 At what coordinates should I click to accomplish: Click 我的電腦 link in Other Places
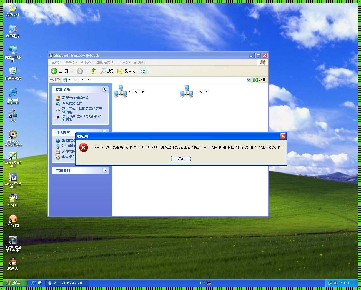pyautogui.click(x=68, y=146)
